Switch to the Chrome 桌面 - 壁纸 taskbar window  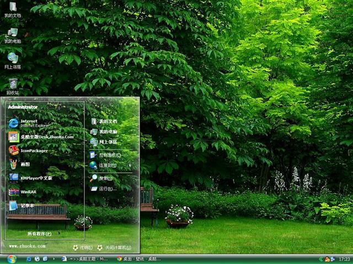(x=138, y=259)
